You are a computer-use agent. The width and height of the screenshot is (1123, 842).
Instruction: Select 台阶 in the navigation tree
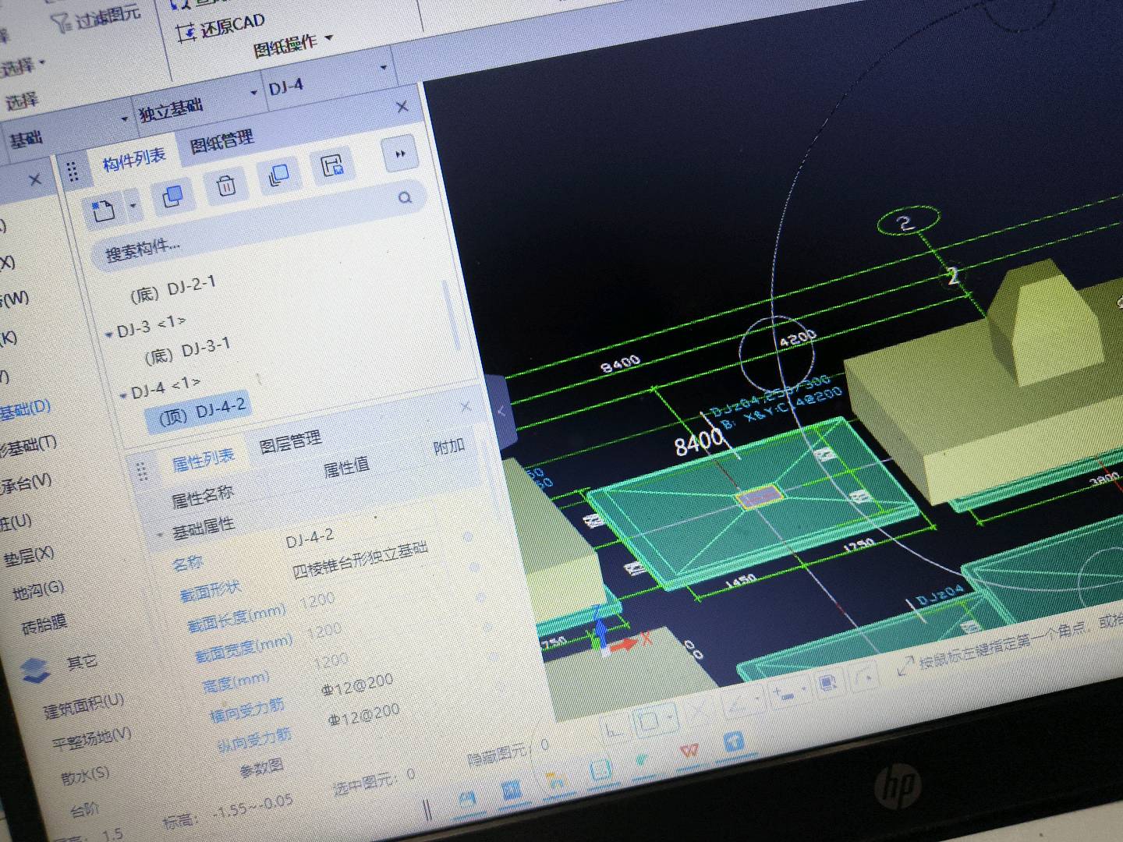[x=84, y=809]
